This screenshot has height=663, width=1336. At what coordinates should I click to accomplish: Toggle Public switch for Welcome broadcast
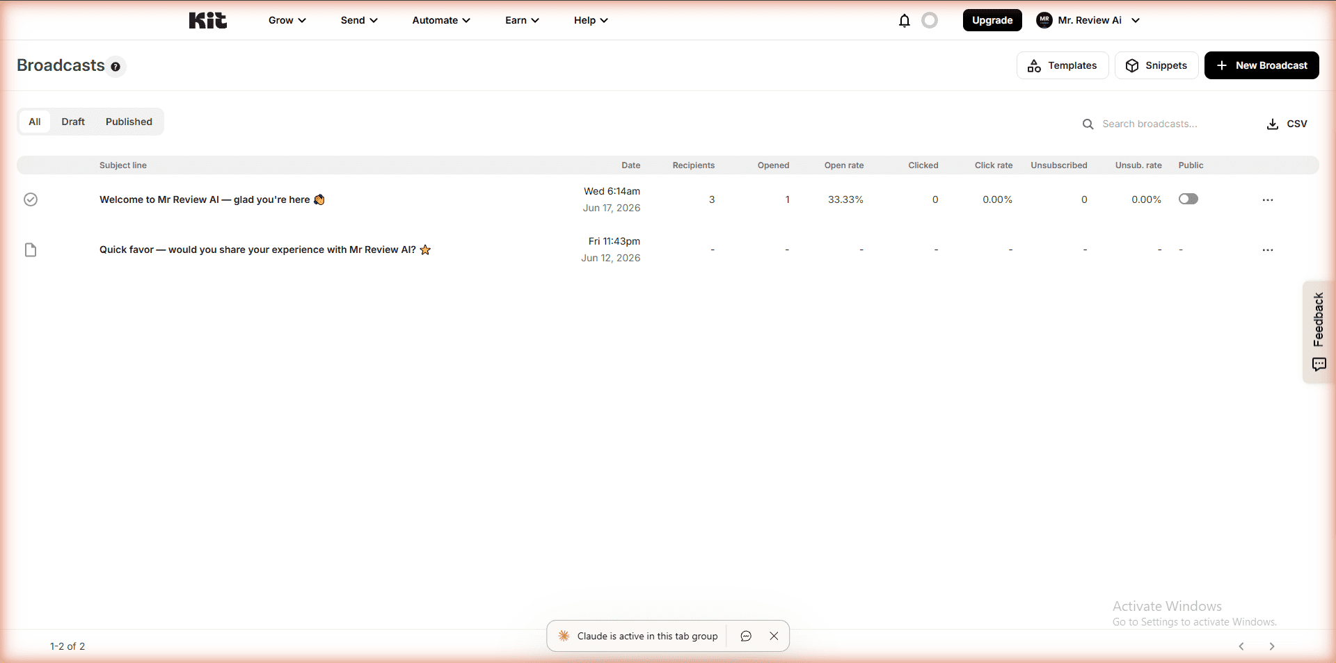1188,199
